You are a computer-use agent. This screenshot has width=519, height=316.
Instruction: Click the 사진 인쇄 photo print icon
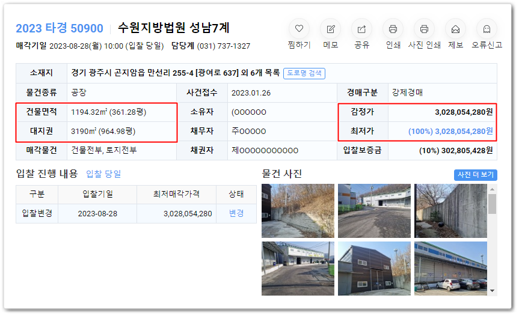coord(424,29)
